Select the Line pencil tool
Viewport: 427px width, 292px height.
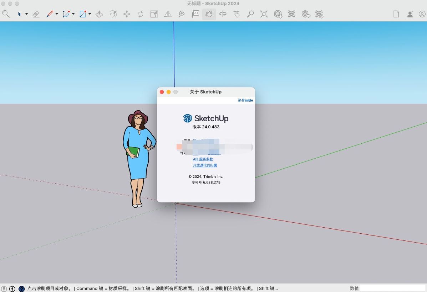[x=50, y=14]
